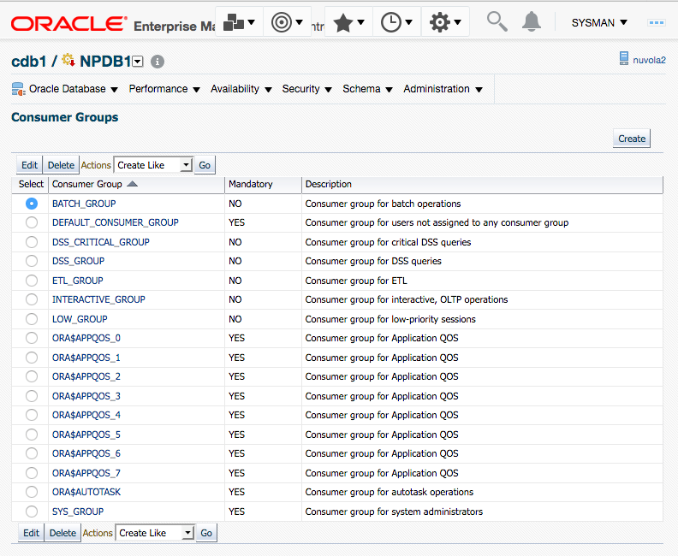This screenshot has width=678, height=556.
Task: Open the History clock menu
Action: 396,22
